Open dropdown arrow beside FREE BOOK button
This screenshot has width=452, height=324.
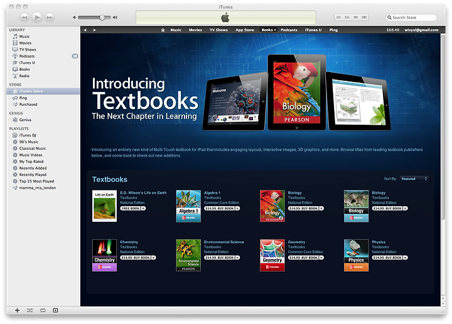click(144, 208)
